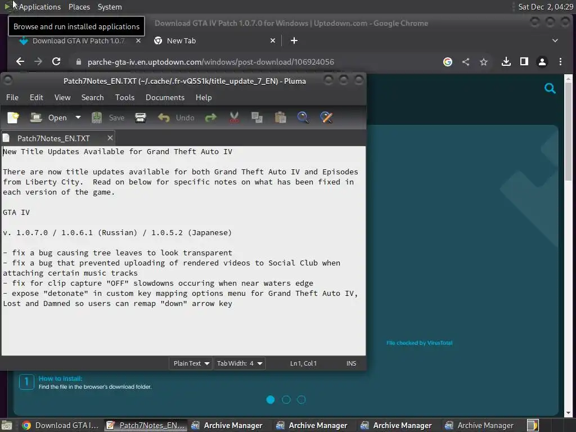Open the Tools menu in Pluma
This screenshot has width=576, height=432.
125,97
